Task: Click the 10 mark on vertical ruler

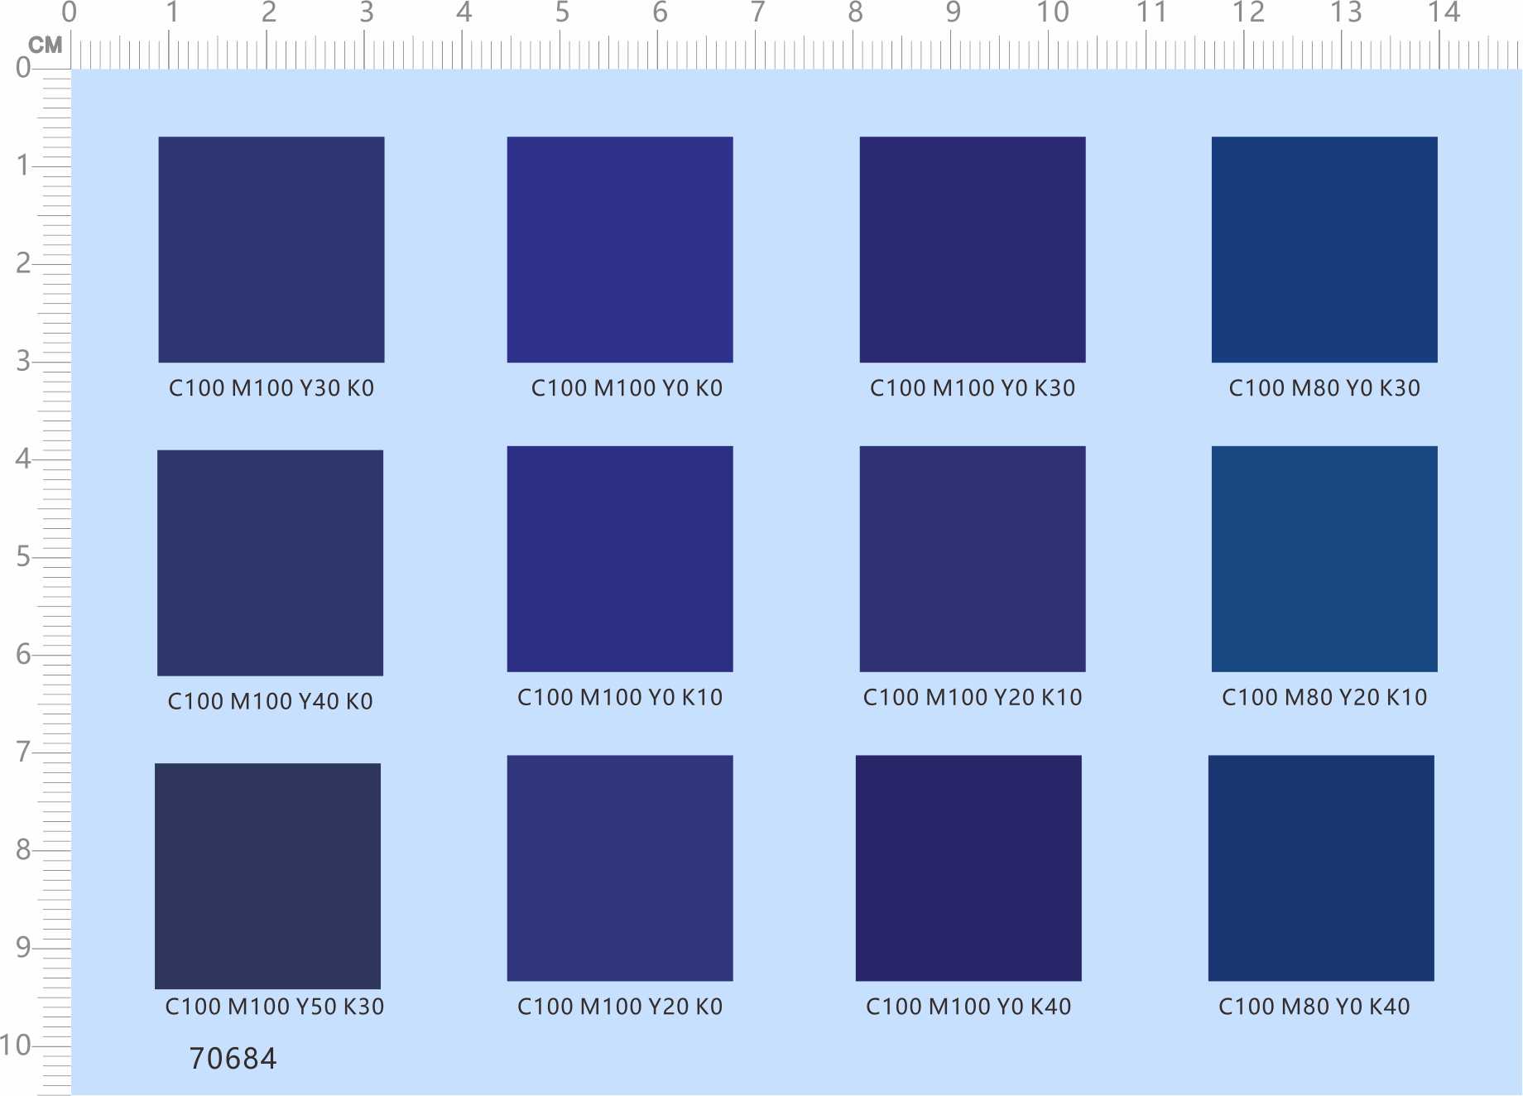Action: coord(15,1046)
